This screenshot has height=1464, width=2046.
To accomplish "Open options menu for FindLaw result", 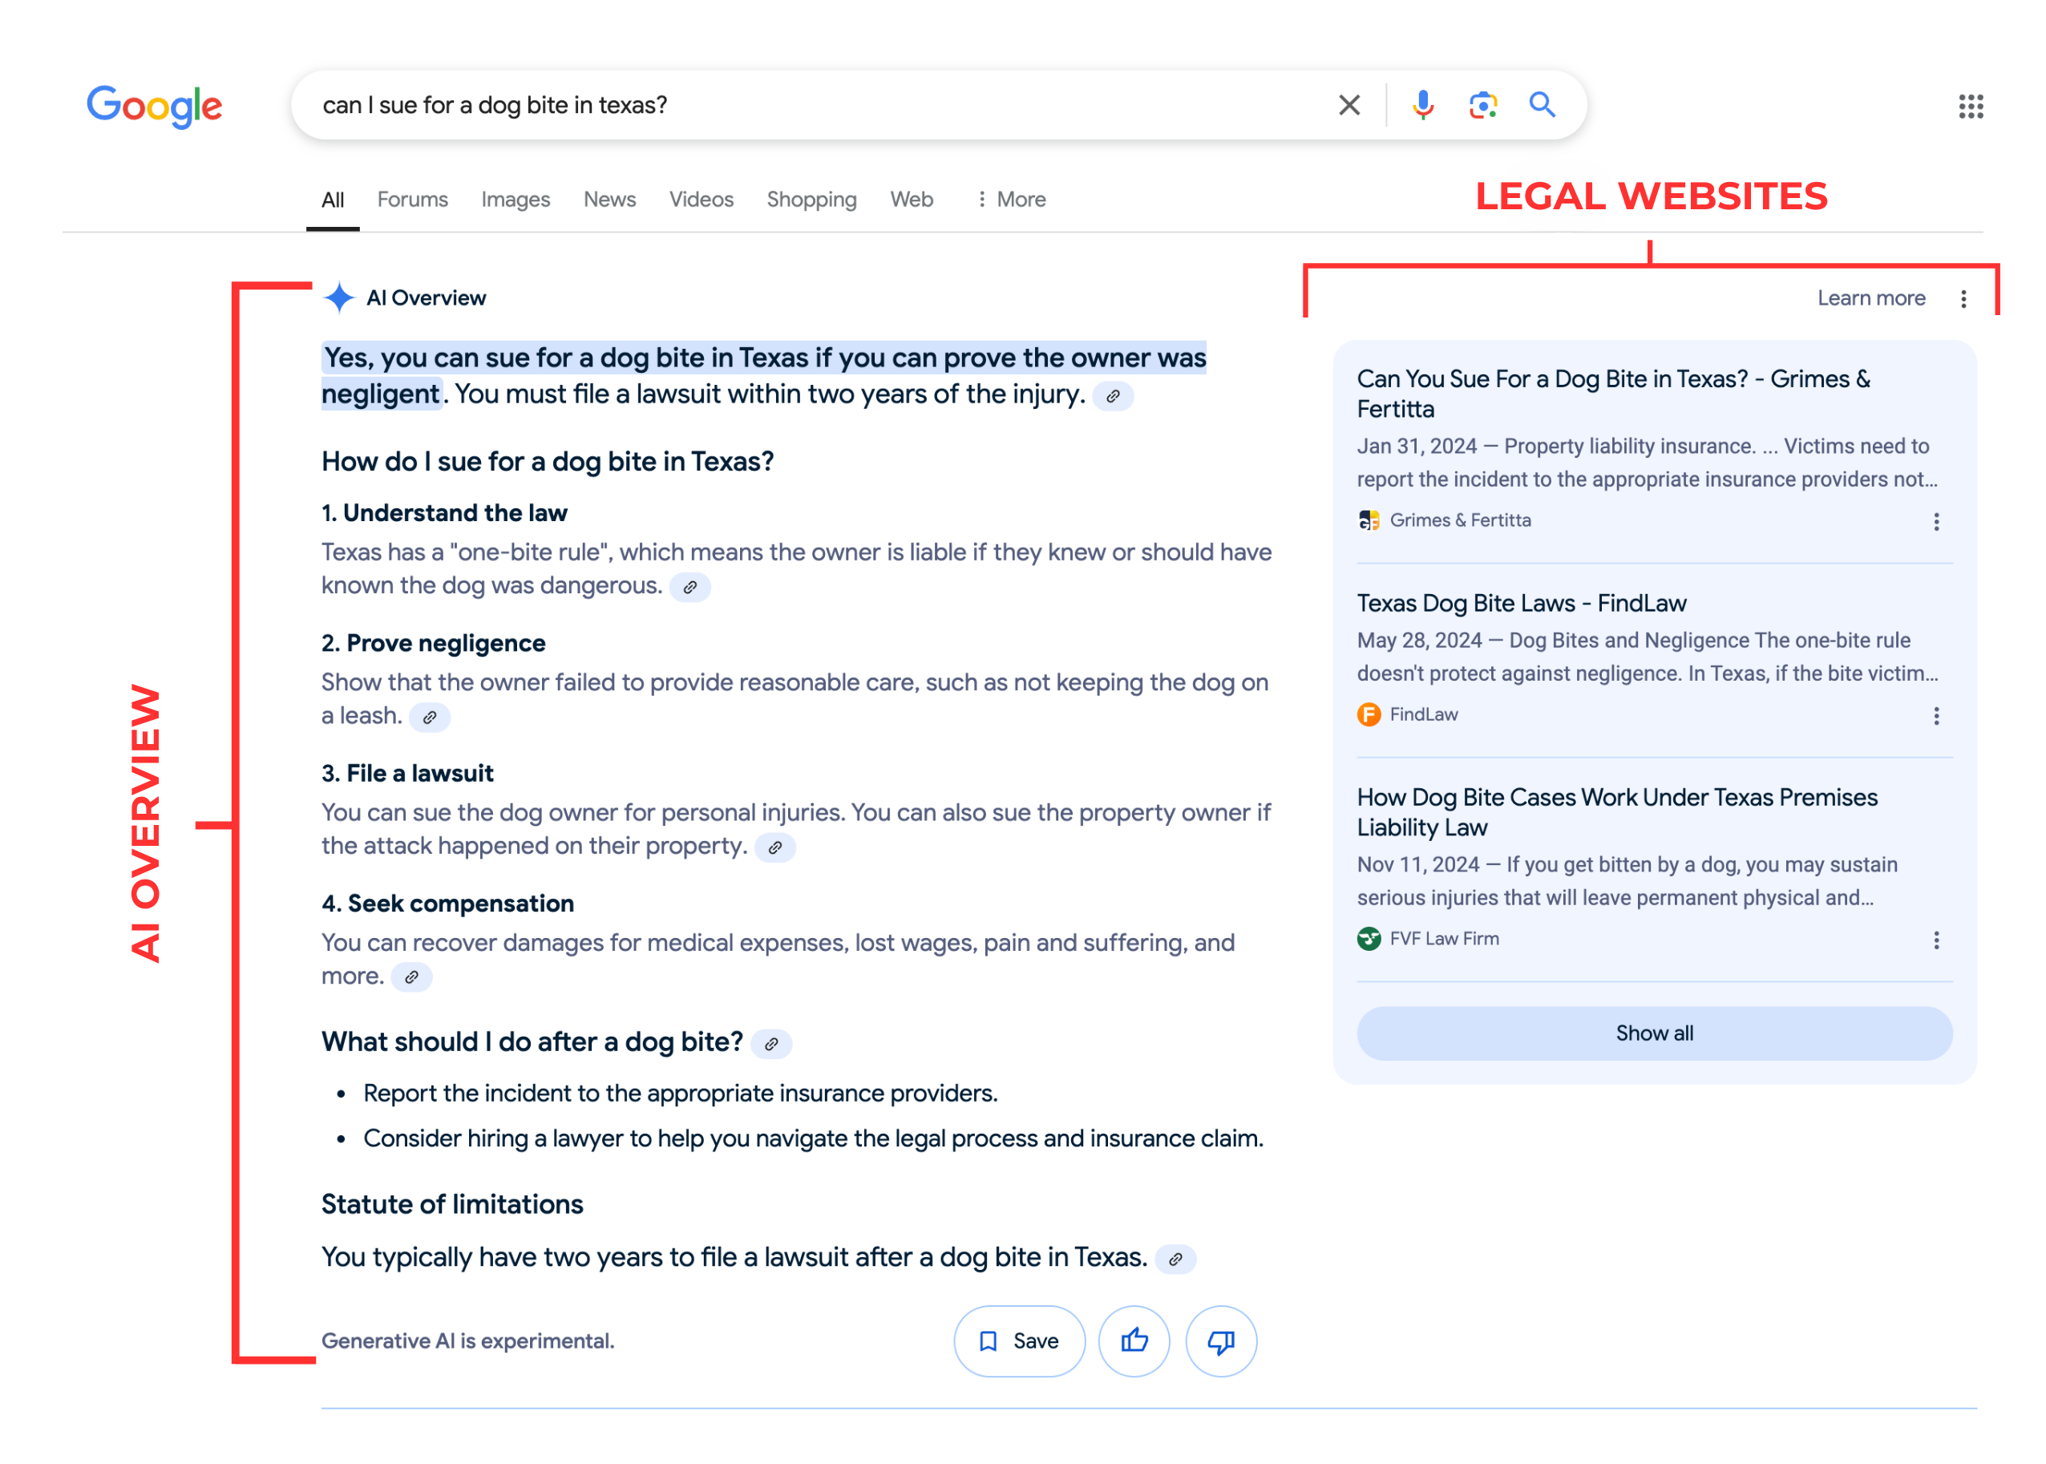I will coord(1936,716).
